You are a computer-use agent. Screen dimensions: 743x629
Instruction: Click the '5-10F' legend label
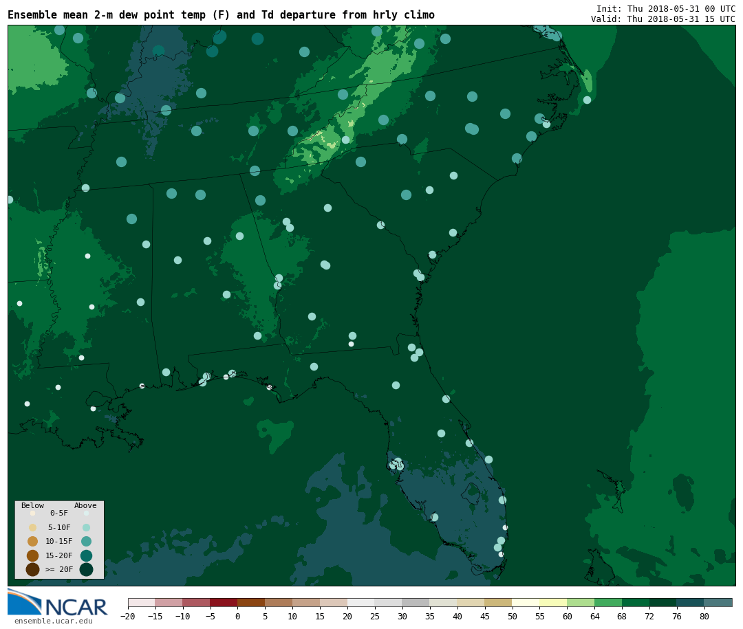click(x=59, y=527)
